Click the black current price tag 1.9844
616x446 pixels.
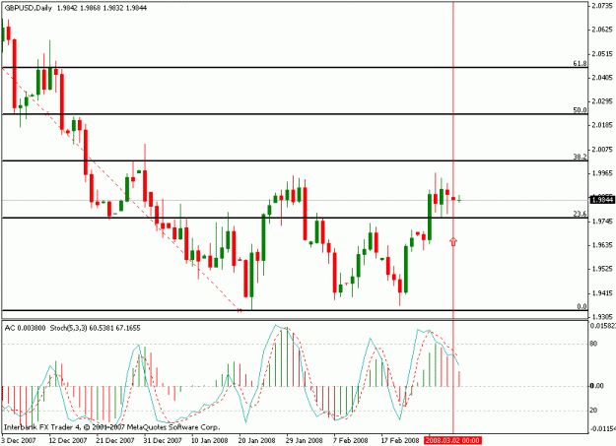(602, 200)
